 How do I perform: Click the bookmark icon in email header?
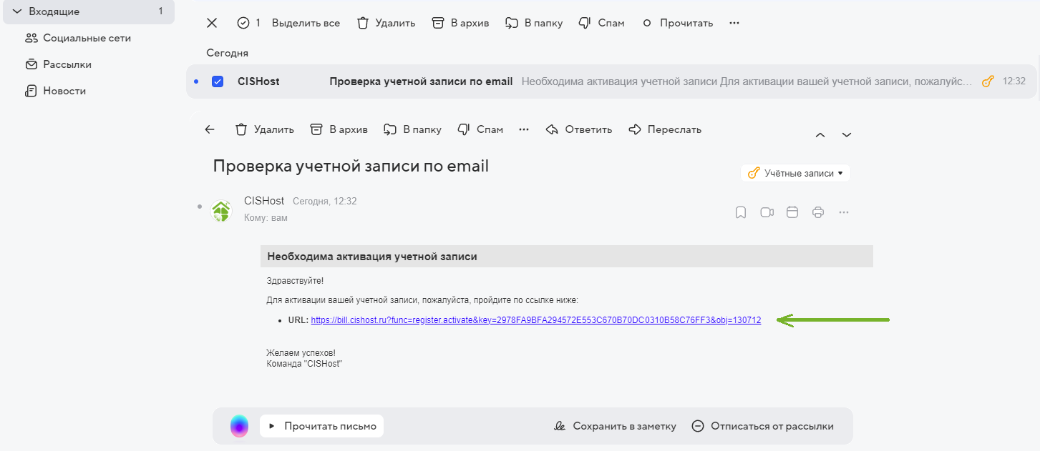[741, 212]
